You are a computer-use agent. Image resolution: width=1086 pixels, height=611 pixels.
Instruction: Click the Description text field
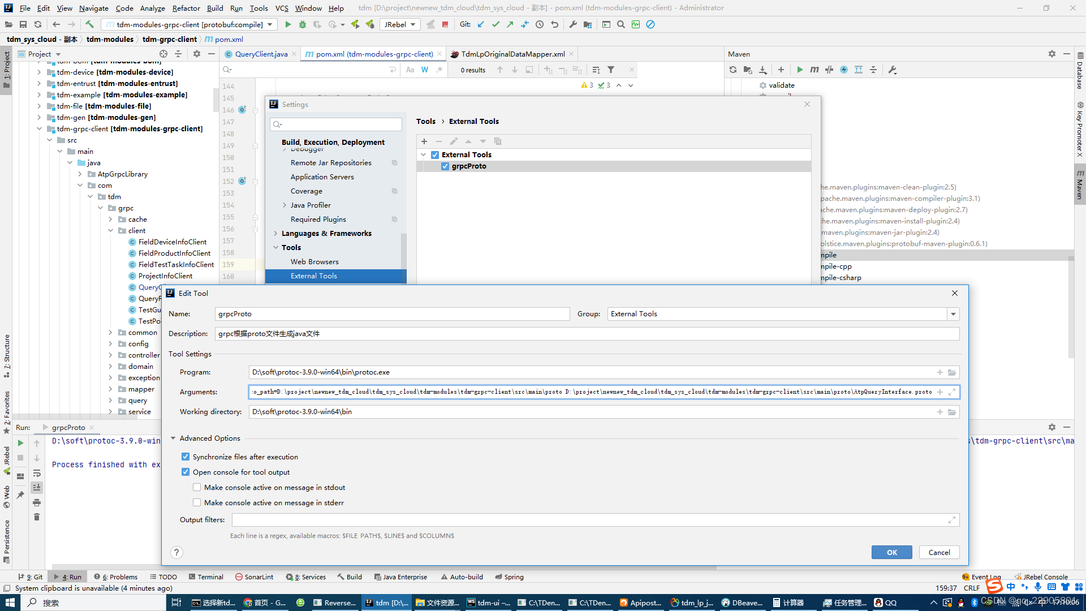[587, 334]
